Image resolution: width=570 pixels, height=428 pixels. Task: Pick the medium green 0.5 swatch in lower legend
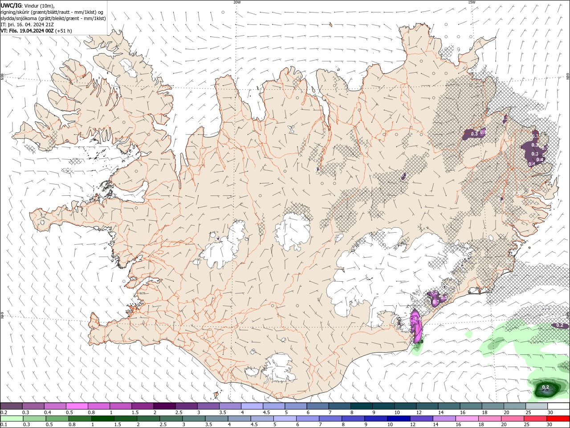tap(57, 419)
